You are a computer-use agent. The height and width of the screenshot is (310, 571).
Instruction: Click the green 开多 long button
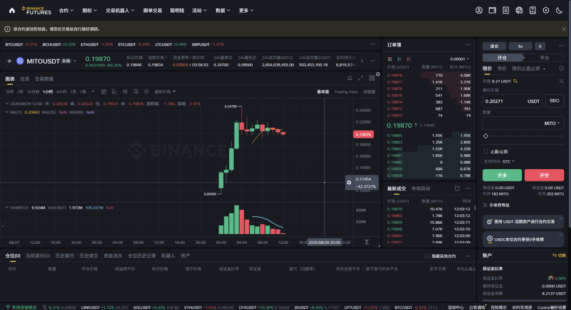point(502,175)
